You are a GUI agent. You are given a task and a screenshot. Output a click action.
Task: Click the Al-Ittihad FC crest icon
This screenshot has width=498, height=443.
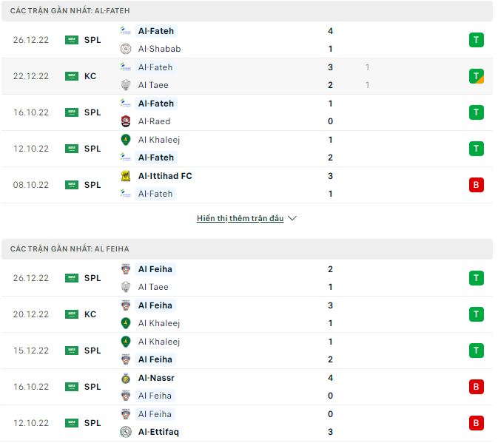pos(126,176)
